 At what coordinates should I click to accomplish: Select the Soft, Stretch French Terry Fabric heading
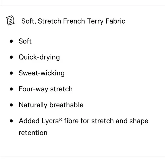coord(73,21)
